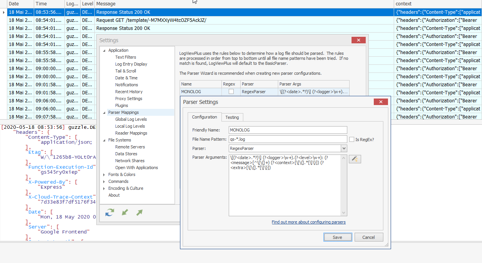Click the context column header
Viewport: 482px width, 263px height.
[438, 4]
